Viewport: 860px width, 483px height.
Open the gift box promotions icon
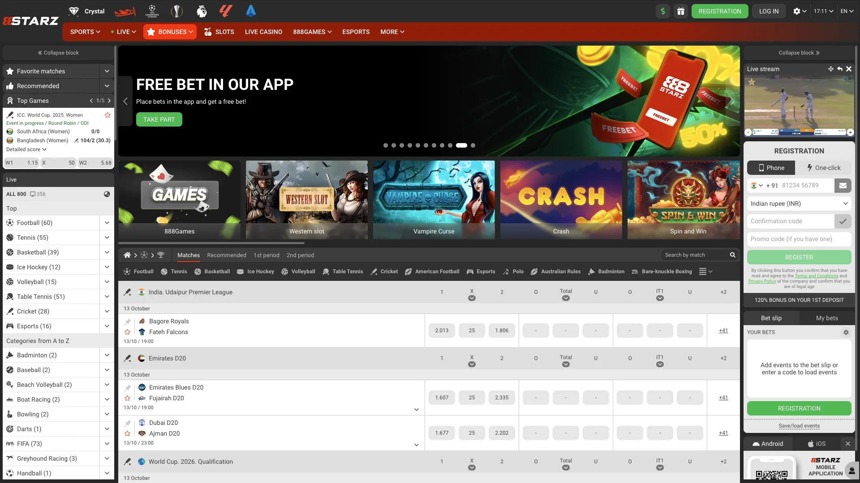click(x=681, y=11)
